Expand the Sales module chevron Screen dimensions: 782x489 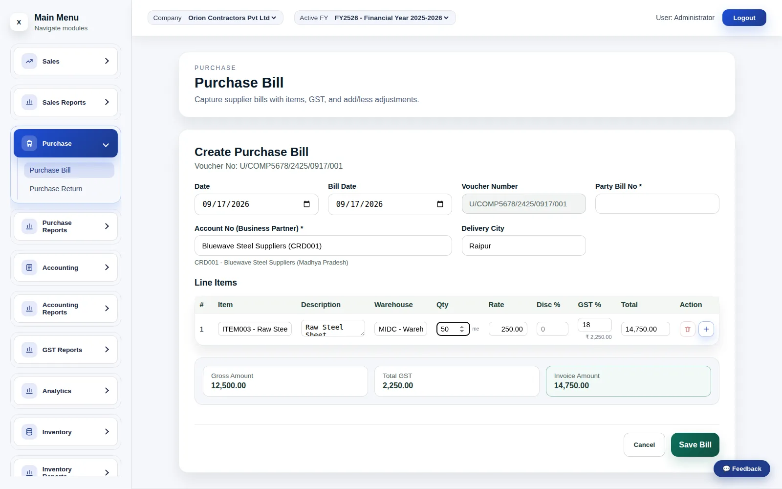click(107, 61)
